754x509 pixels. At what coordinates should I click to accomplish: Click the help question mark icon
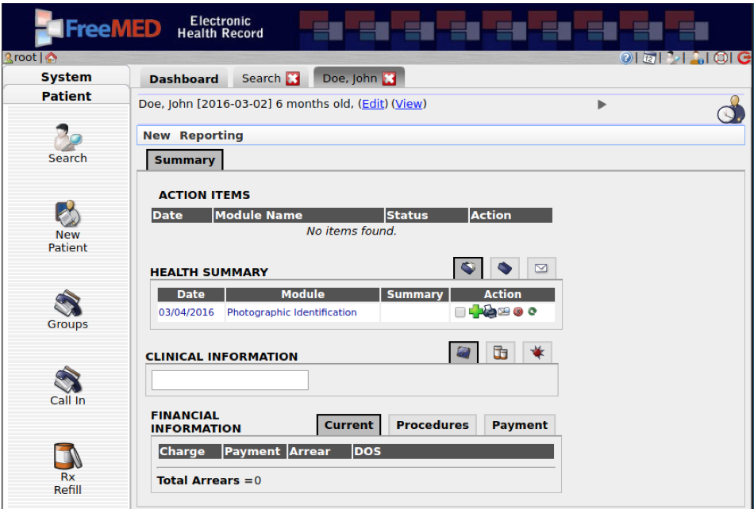coord(626,58)
